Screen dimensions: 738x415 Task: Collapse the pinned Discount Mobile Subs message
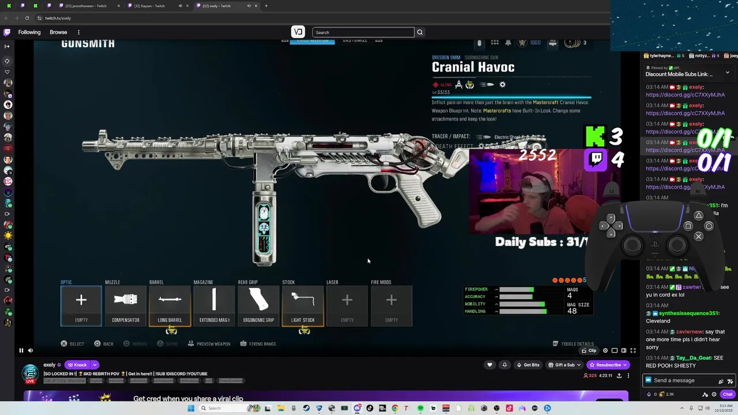[728, 73]
